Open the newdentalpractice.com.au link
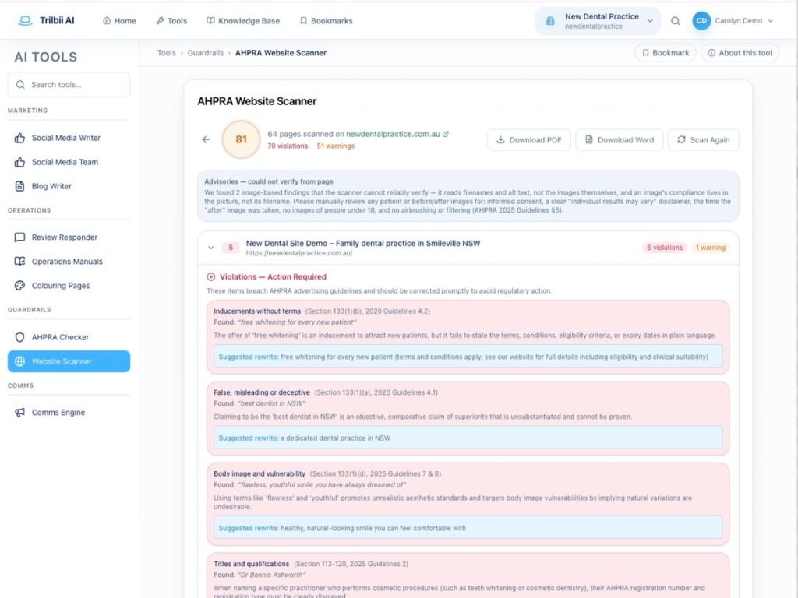The height and width of the screenshot is (598, 798). pyautogui.click(x=393, y=134)
